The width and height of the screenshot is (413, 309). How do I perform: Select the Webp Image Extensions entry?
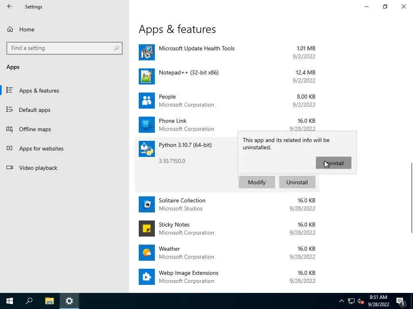coord(227,277)
